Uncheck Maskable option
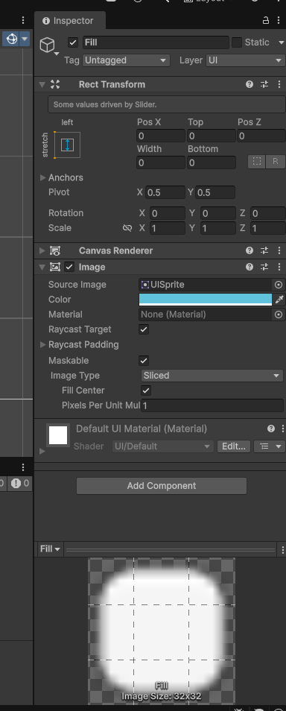This screenshot has height=711, width=286. click(144, 361)
